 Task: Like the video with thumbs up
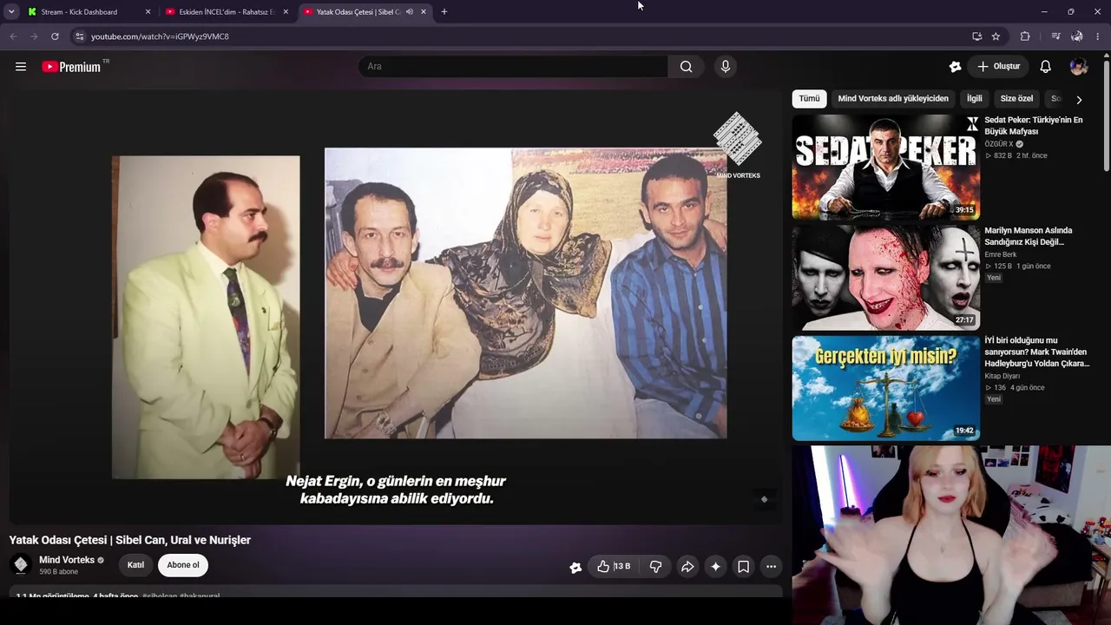pos(613,566)
